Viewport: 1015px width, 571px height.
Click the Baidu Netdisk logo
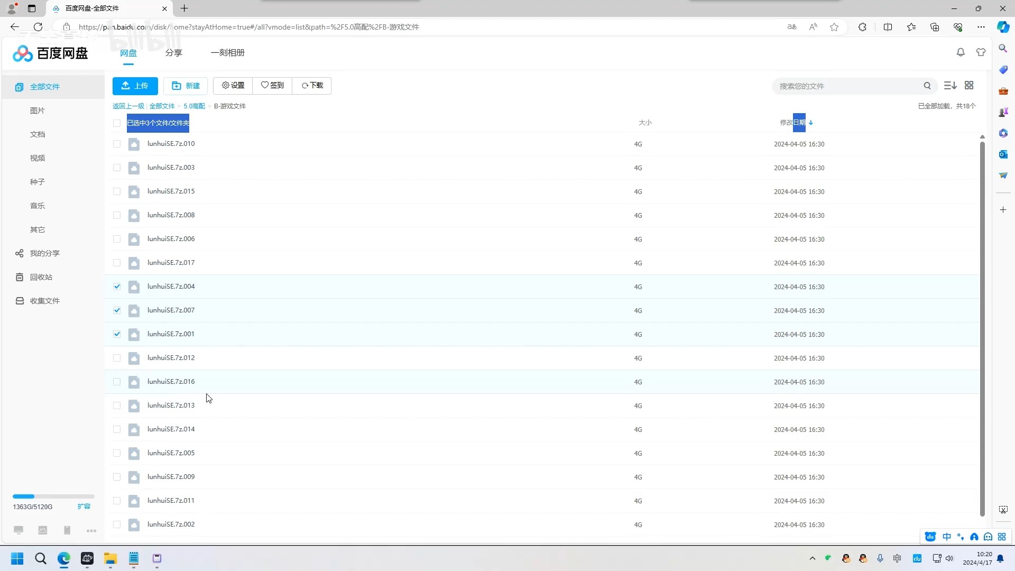coord(50,53)
